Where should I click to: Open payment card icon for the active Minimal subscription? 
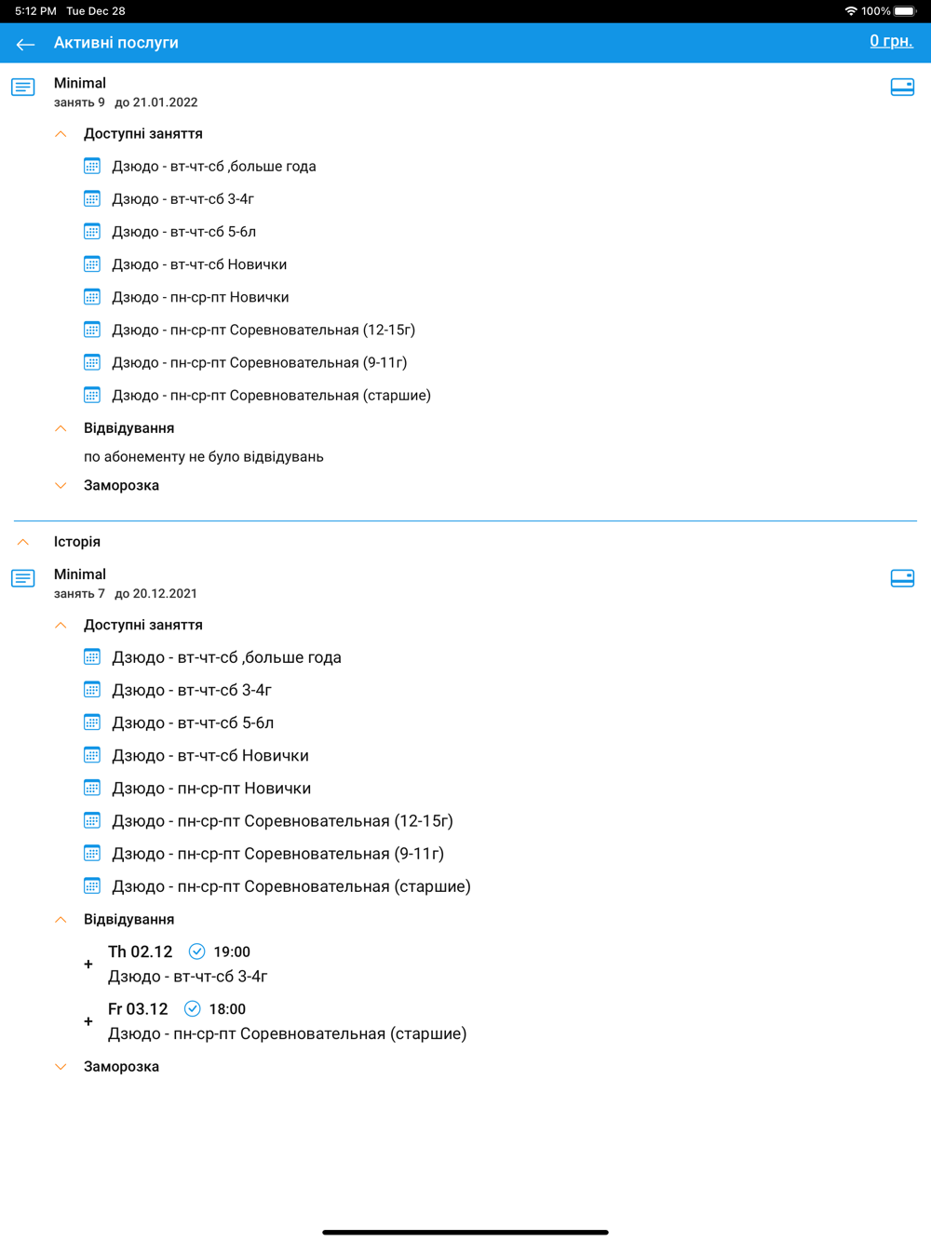[902, 88]
